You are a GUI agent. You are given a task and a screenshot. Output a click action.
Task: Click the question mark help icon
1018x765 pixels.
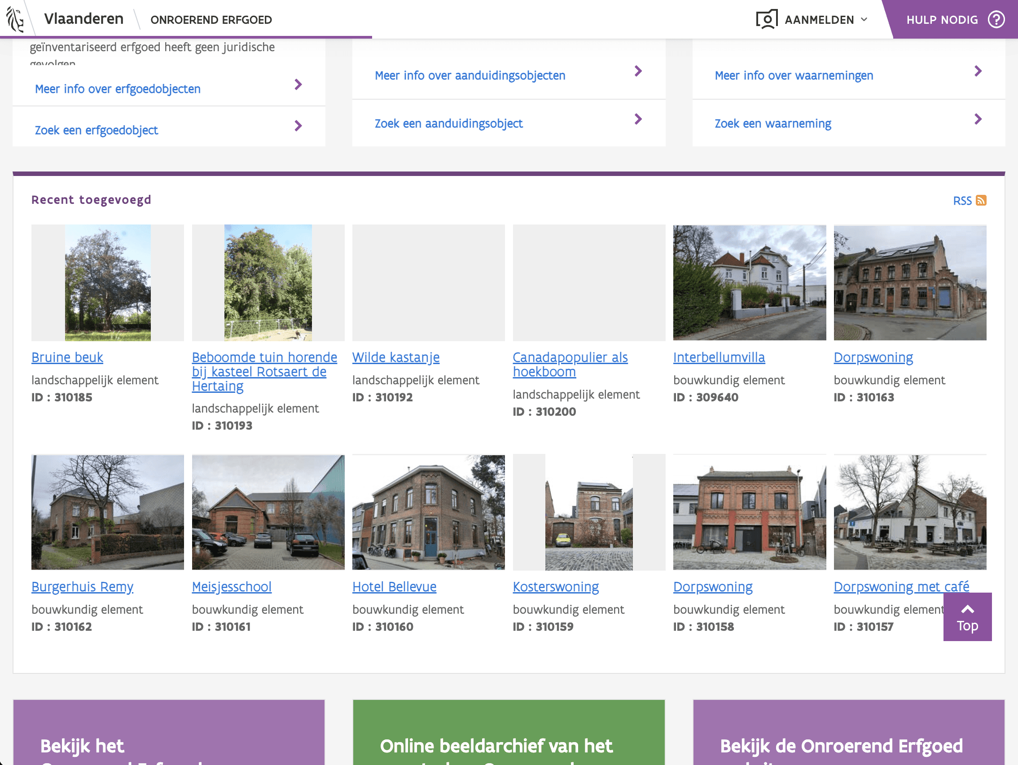(x=996, y=20)
